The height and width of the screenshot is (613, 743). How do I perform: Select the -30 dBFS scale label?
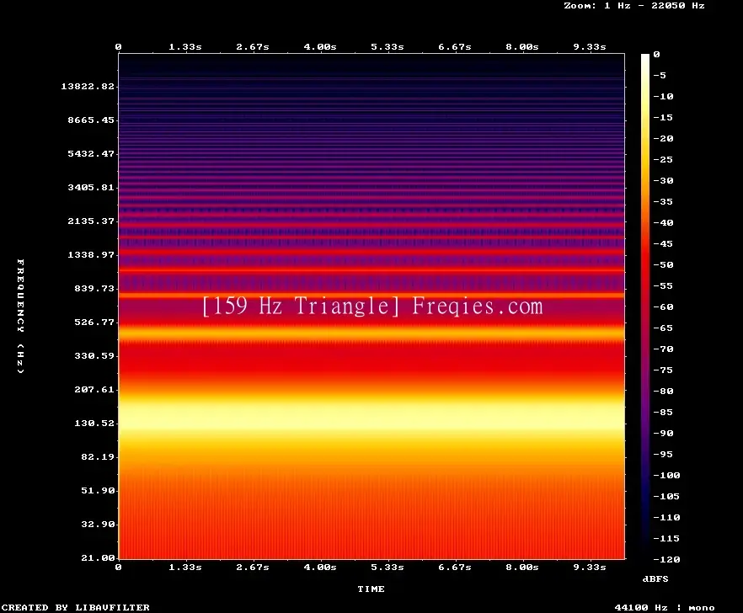[x=663, y=180]
